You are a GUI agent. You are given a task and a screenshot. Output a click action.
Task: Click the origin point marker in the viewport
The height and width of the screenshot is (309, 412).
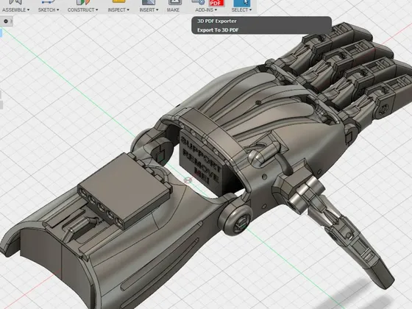click(188, 180)
